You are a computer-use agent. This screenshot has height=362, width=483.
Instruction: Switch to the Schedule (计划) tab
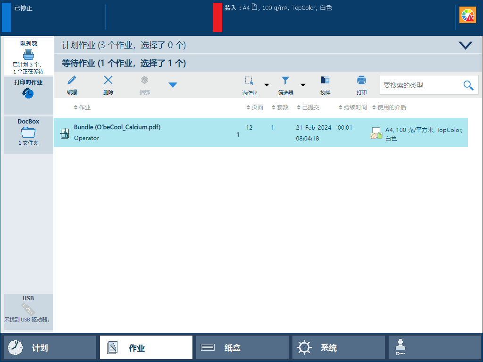tap(50, 347)
